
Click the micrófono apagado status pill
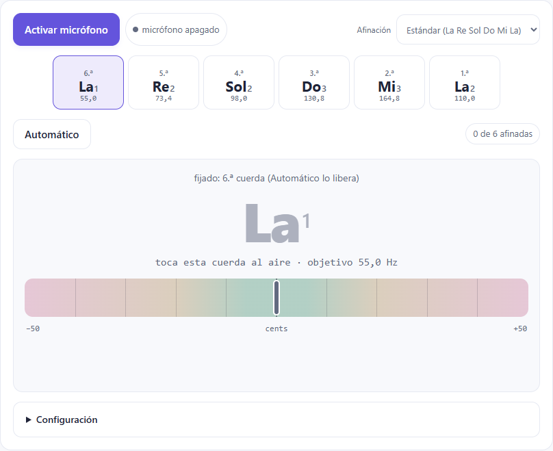tap(176, 29)
